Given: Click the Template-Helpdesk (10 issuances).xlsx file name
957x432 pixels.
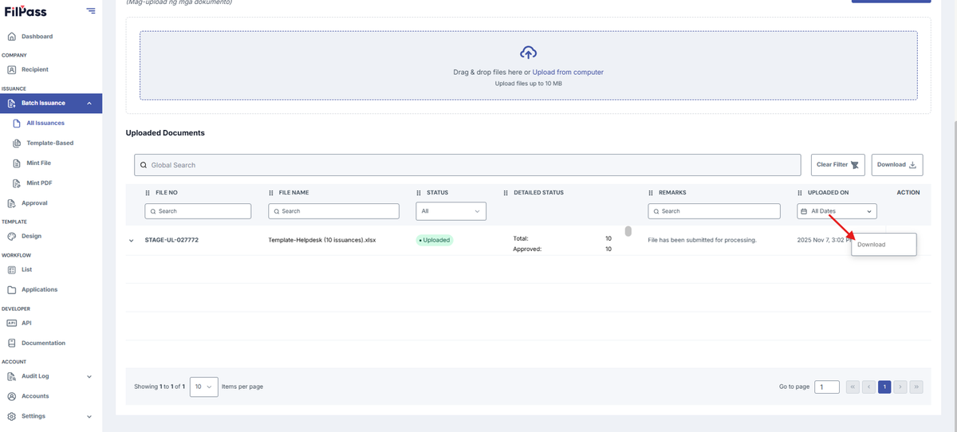Looking at the screenshot, I should (x=322, y=240).
